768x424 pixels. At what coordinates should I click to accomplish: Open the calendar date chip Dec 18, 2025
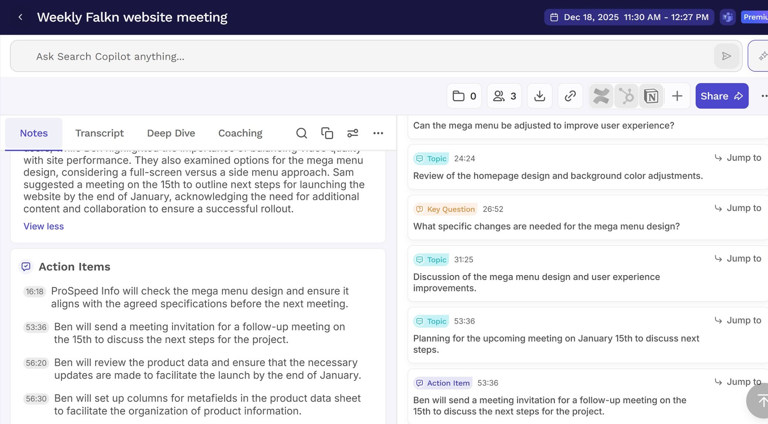pyautogui.click(x=629, y=17)
